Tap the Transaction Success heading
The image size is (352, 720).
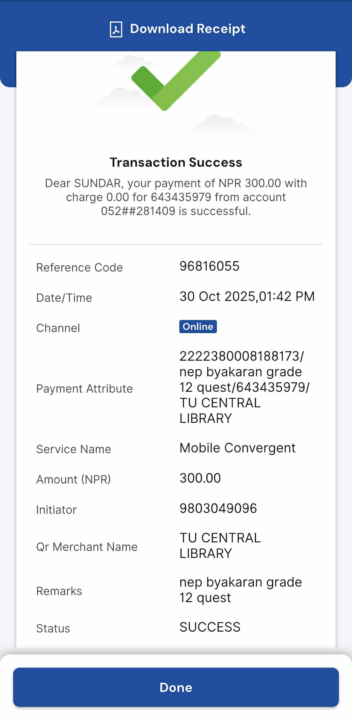click(176, 162)
